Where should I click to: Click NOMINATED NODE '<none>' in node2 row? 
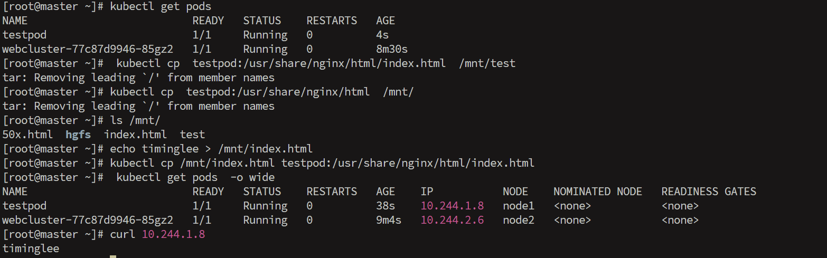(x=572, y=221)
